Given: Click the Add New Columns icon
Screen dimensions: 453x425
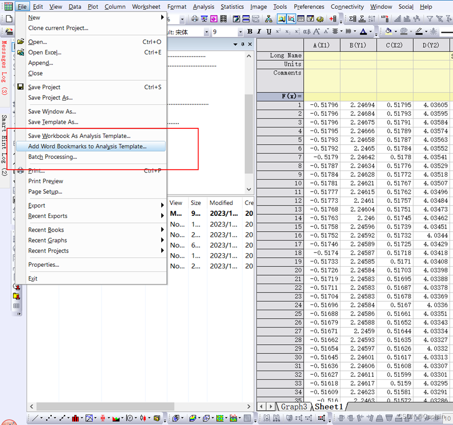Looking at the screenshot, I should [333, 19].
